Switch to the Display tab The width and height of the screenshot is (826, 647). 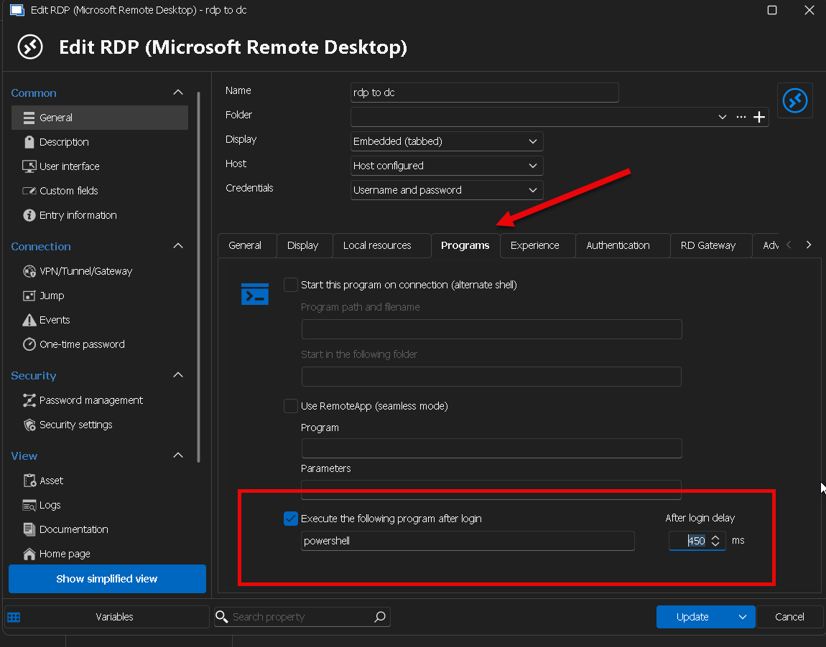click(303, 245)
